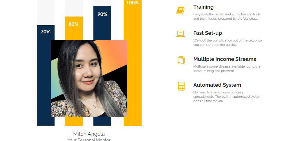Click the duplicate-pages icon beside Multiple Income Streams
This screenshot has width=282, height=141.
coord(181,60)
